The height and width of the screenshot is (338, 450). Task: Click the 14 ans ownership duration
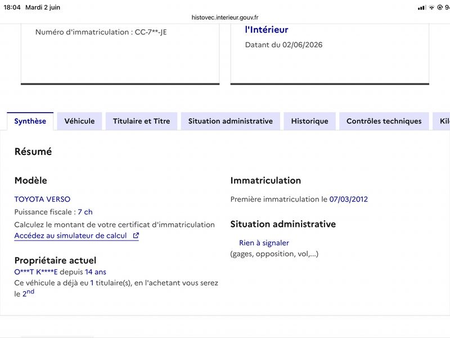[x=96, y=272]
